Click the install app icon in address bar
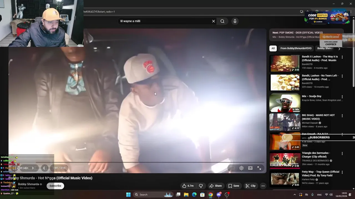This screenshot has width=355, height=199. point(301,12)
